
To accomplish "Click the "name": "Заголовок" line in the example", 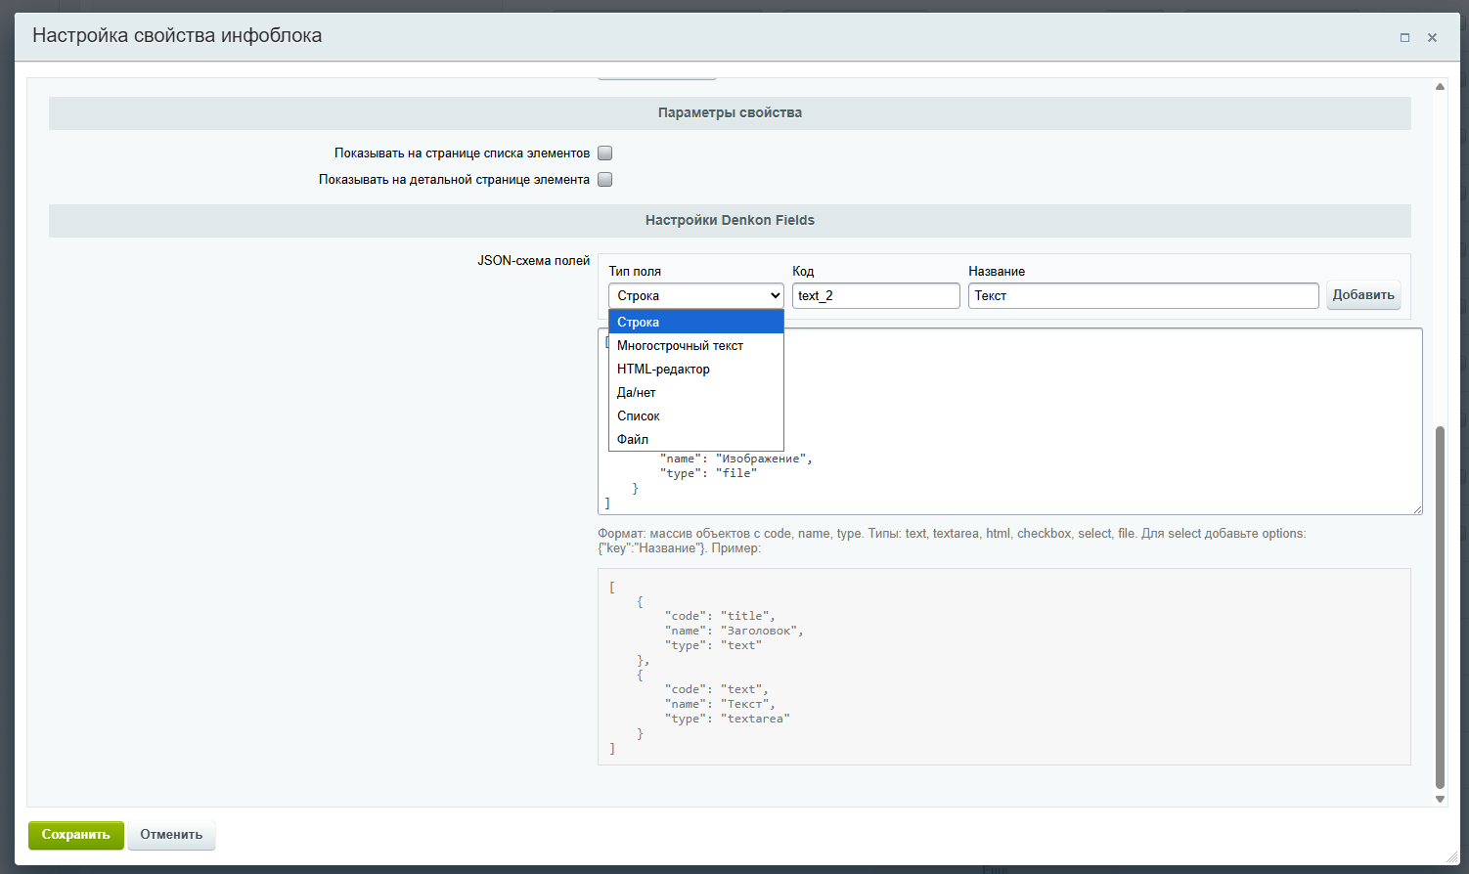I will tap(734, 631).
